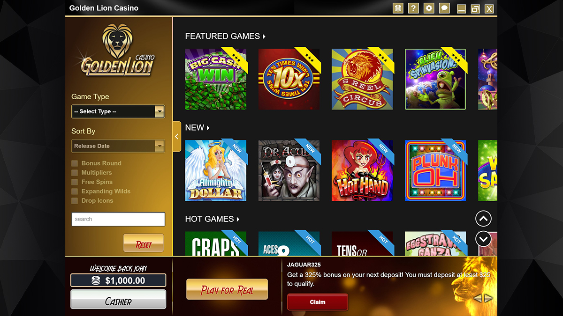This screenshot has width=563, height=316.
Task: Toggle the Expanding Wilds checkbox
Action: [x=75, y=191]
